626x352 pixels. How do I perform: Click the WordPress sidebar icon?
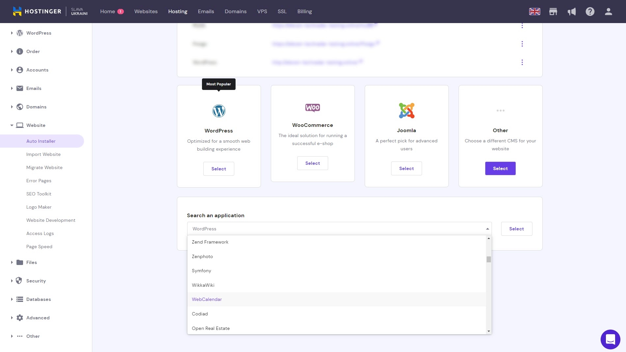pyautogui.click(x=20, y=33)
